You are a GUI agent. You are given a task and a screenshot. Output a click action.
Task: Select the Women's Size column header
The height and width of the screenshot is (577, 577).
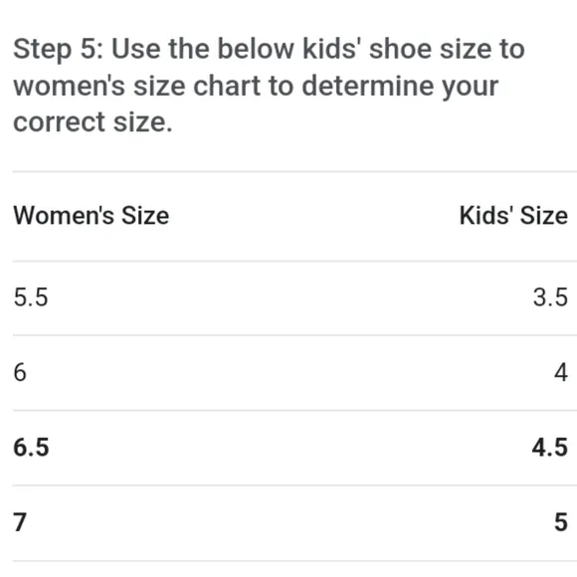click(x=92, y=215)
